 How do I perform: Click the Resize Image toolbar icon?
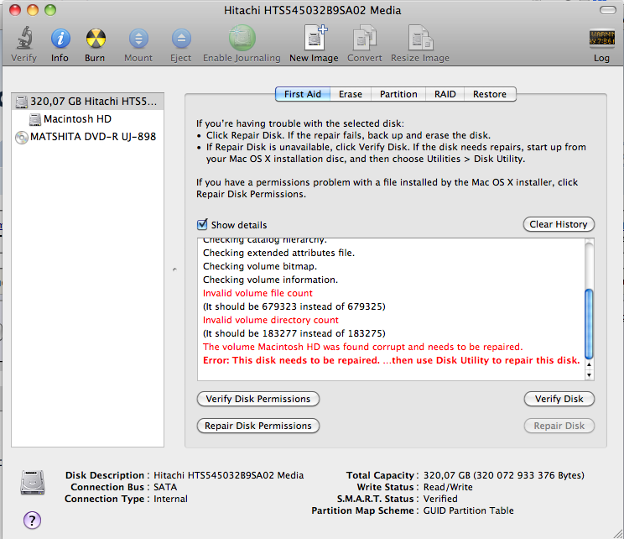point(420,38)
